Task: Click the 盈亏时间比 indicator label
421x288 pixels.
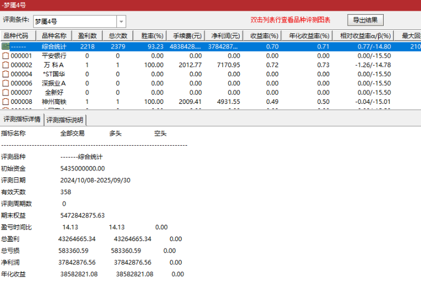Action: [x=16, y=228]
